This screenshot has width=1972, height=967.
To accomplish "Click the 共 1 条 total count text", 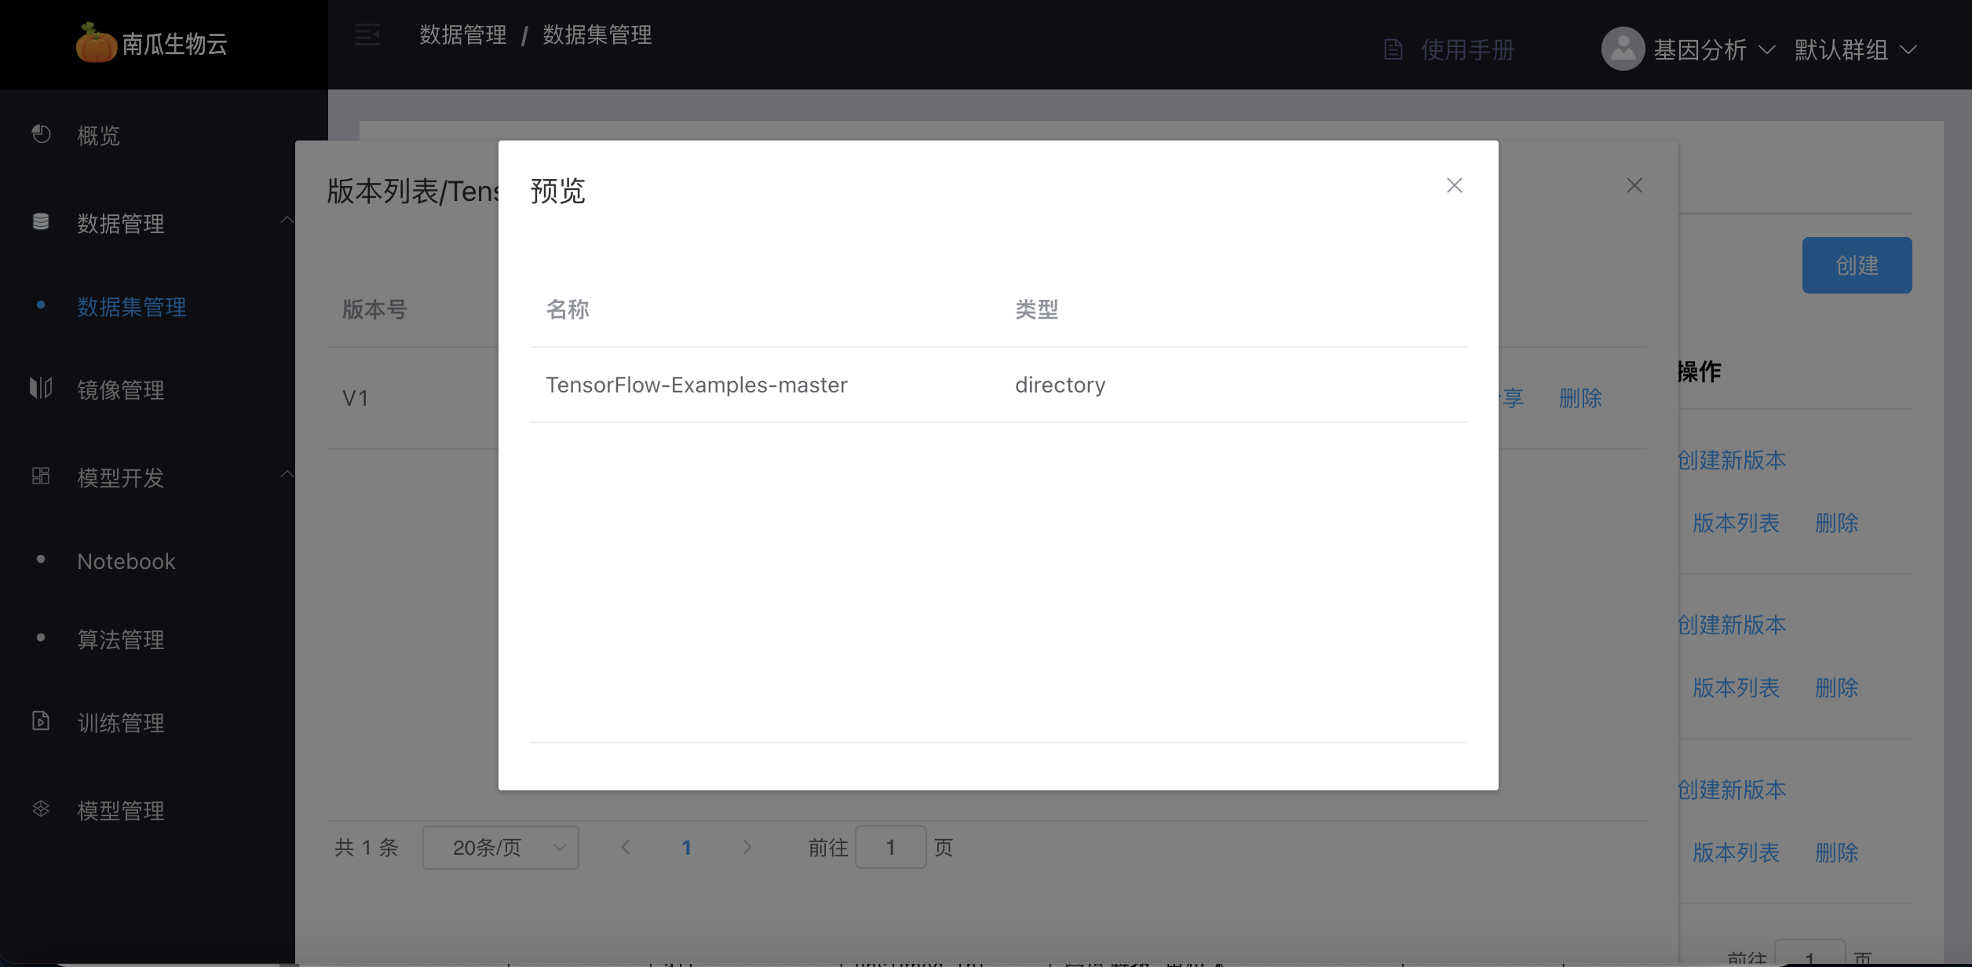I will [367, 848].
